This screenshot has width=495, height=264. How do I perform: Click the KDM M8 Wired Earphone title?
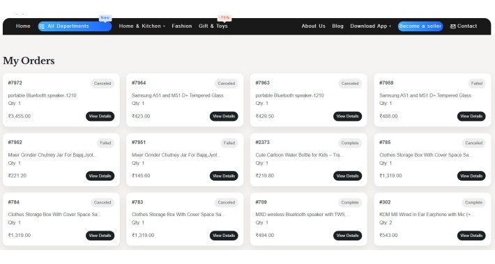(427, 214)
